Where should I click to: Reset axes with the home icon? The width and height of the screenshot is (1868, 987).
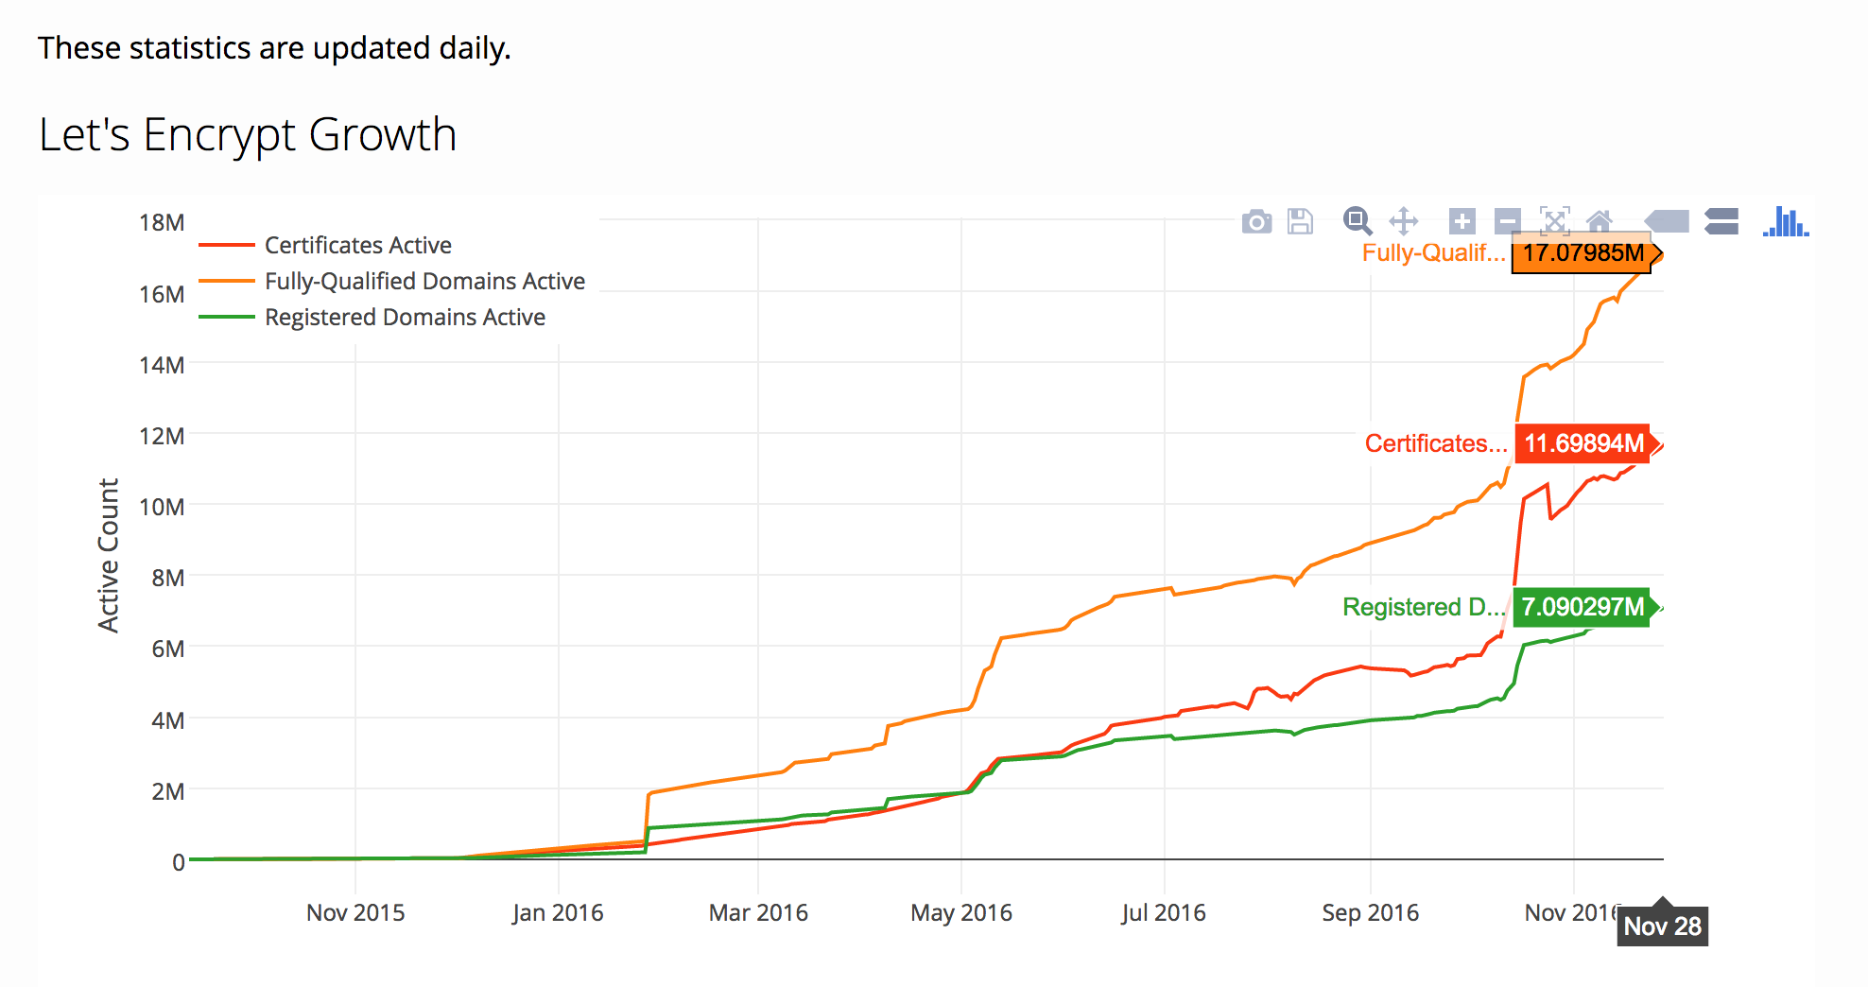tap(1600, 221)
